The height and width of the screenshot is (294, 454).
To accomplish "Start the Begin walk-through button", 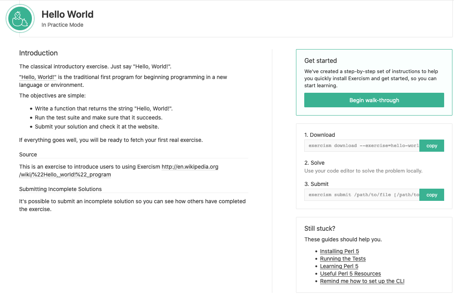I will 374,100.
